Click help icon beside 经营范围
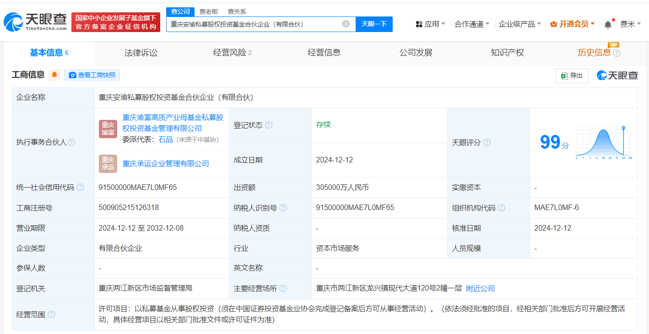 pos(51,314)
